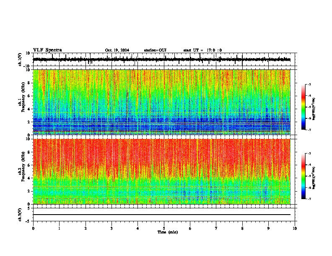Click the "8" kHz tick on ch.1 frequency axis

[x=29, y=83]
